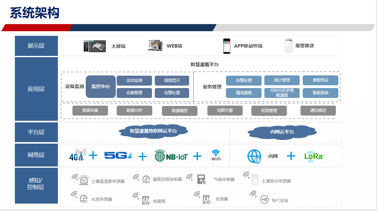This screenshot has height=211, width=377.
Task: Click the LoRa logo
Action: 314,156
